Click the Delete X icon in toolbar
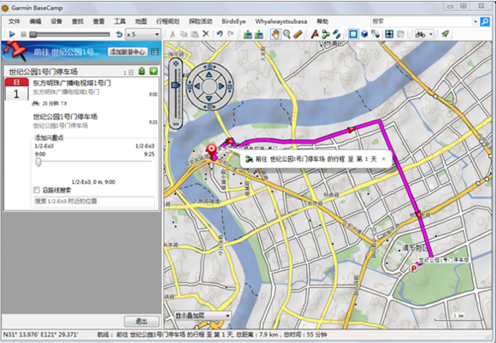 tap(205, 34)
